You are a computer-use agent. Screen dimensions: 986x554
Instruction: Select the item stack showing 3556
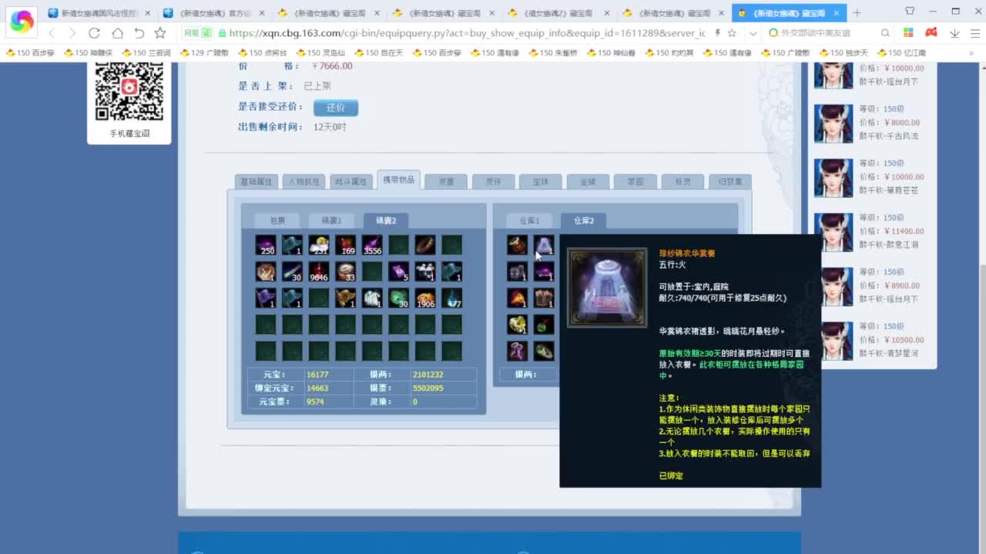[x=372, y=245]
